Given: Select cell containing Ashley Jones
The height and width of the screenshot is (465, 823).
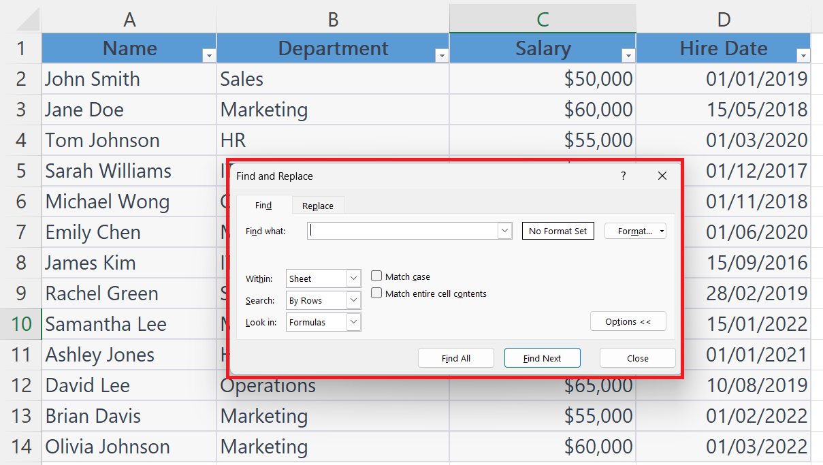Looking at the screenshot, I should (129, 355).
